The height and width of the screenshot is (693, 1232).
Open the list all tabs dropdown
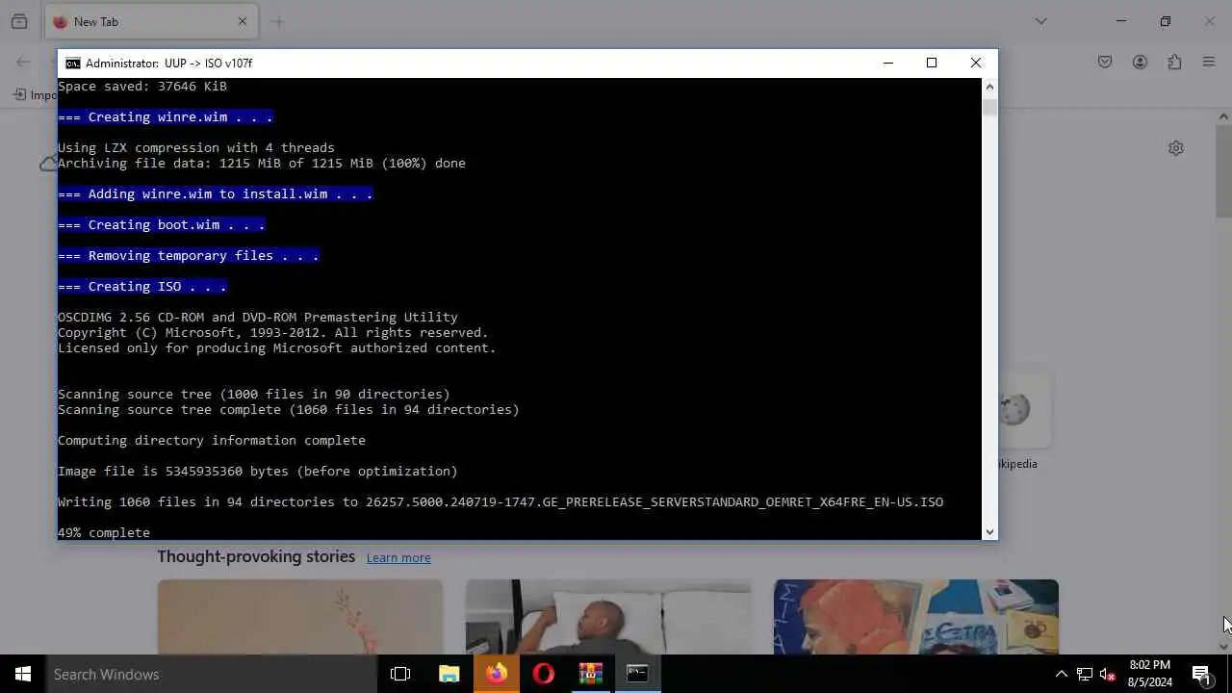pos(1040,21)
